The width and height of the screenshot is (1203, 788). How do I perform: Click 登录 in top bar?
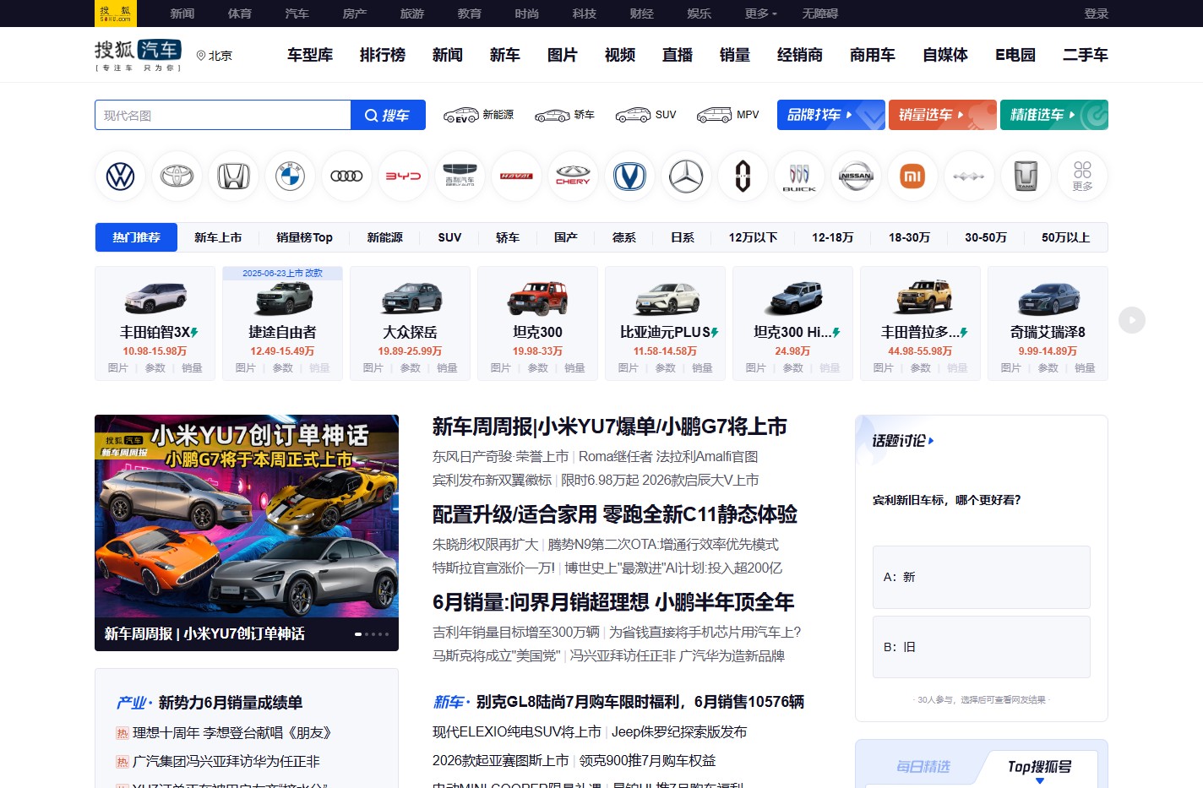point(1097,14)
